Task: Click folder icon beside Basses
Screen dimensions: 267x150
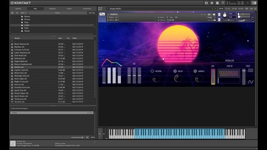Action: [x=22, y=17]
